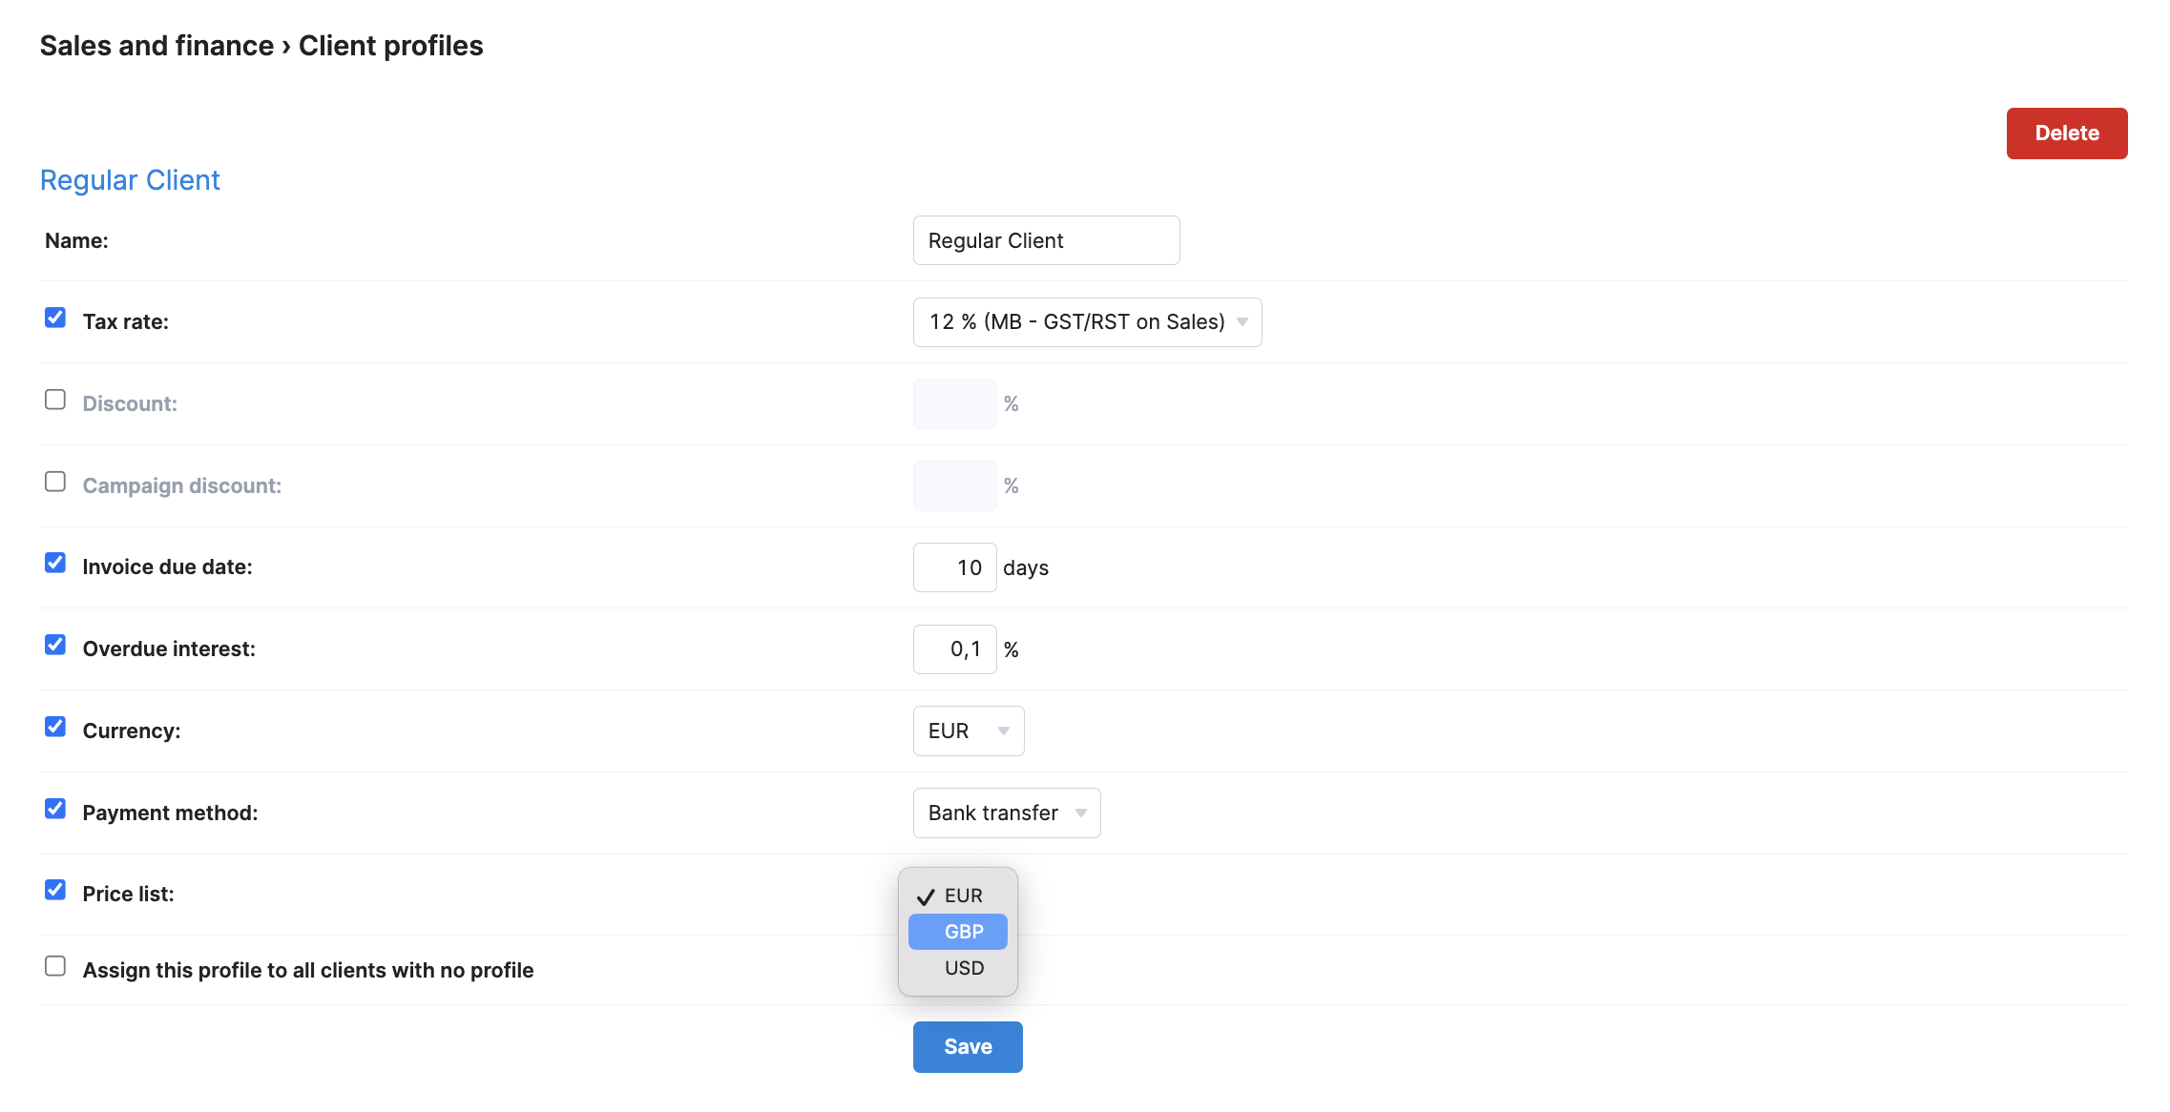Open the Tax rate dropdown
Viewport: 2170px width, 1112px height.
(1087, 322)
